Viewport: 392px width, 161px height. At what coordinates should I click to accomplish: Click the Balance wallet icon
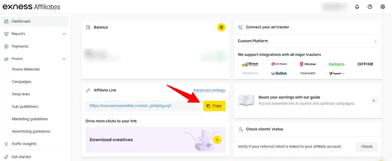coord(88,27)
